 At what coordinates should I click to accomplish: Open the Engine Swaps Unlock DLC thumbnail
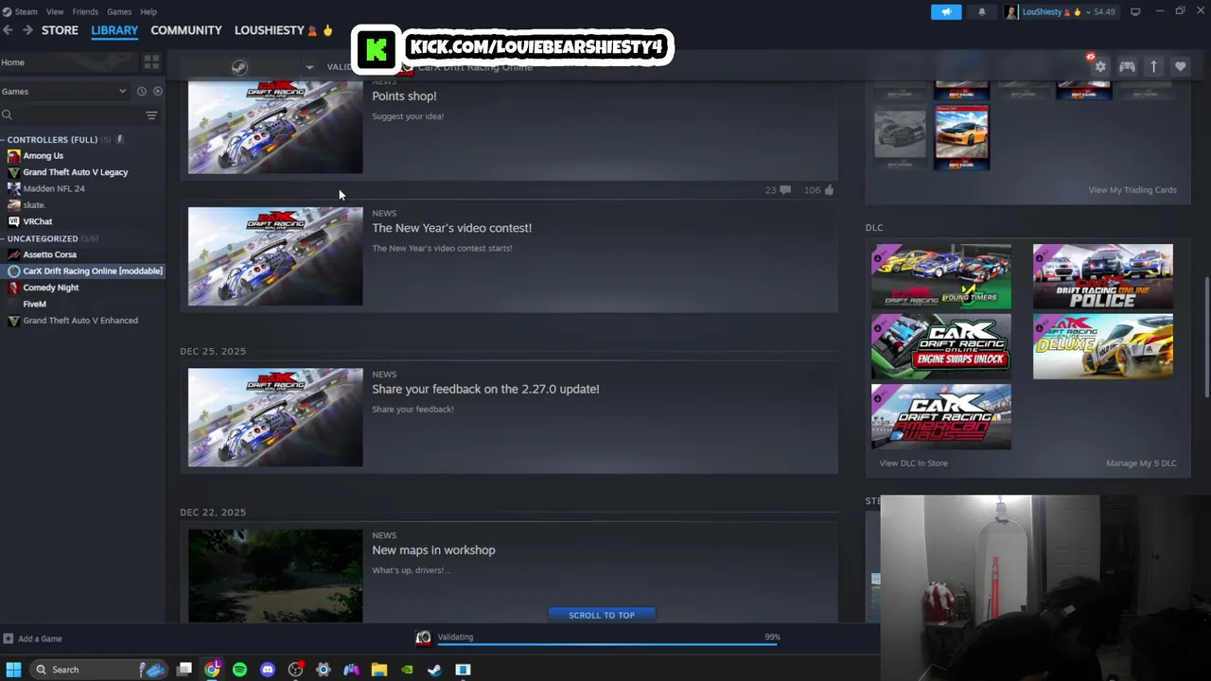941,346
